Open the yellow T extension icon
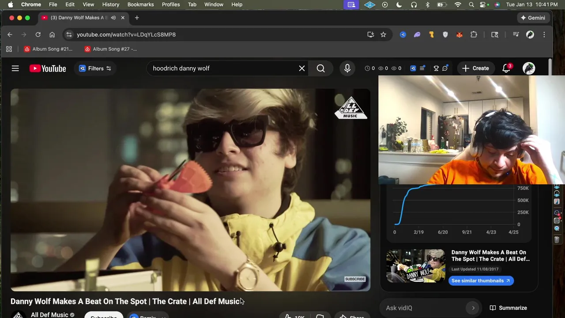 pos(431,34)
